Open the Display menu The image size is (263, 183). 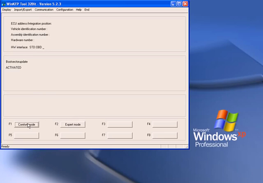(7, 10)
